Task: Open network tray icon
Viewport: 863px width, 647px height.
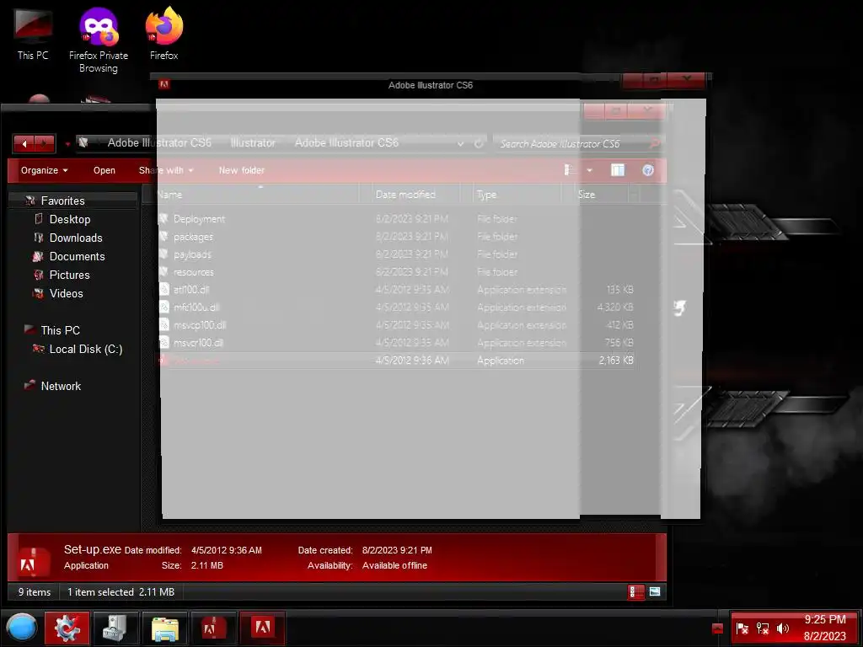Action: [763, 628]
